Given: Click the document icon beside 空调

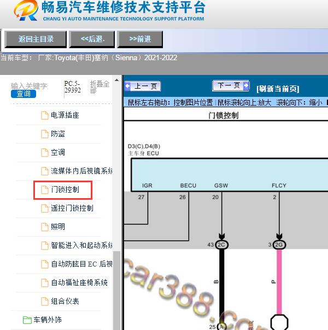Looking at the screenshot, I should [45, 152].
